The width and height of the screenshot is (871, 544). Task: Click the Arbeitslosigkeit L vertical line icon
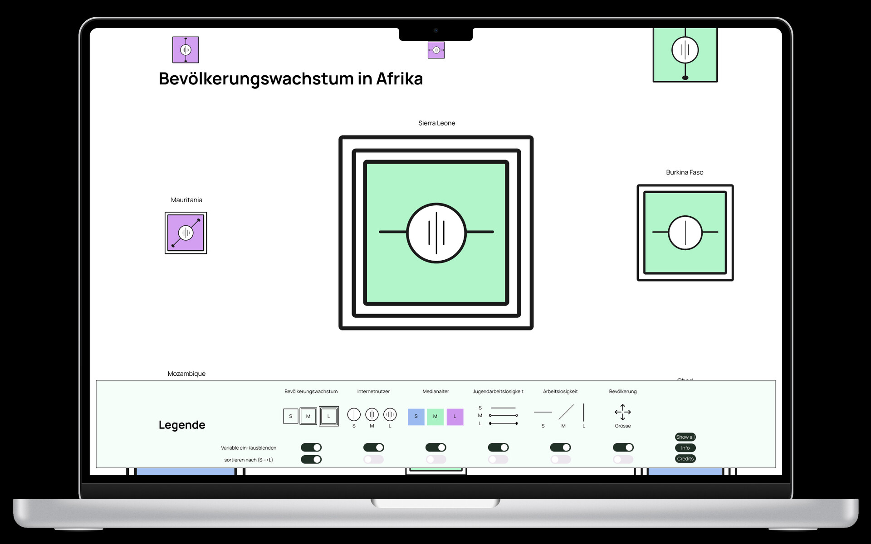pyautogui.click(x=583, y=413)
